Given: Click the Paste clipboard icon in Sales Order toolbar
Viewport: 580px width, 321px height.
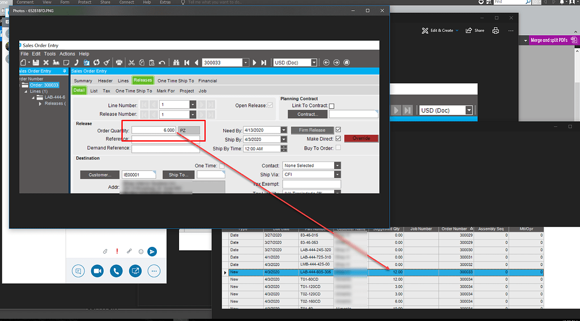Looking at the screenshot, I should pos(151,62).
